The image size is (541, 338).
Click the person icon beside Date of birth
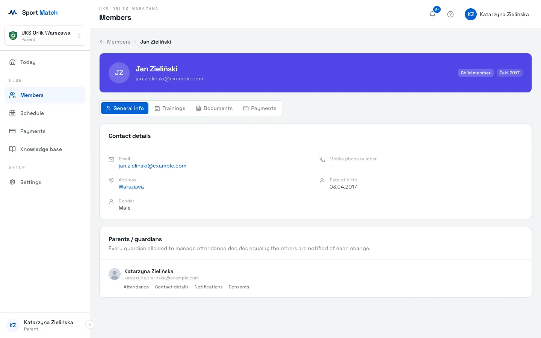[322, 180]
